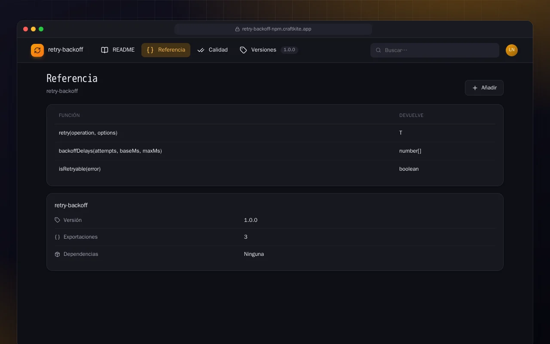Click the Exportaciones label
This screenshot has width=550, height=344.
[x=80, y=237]
